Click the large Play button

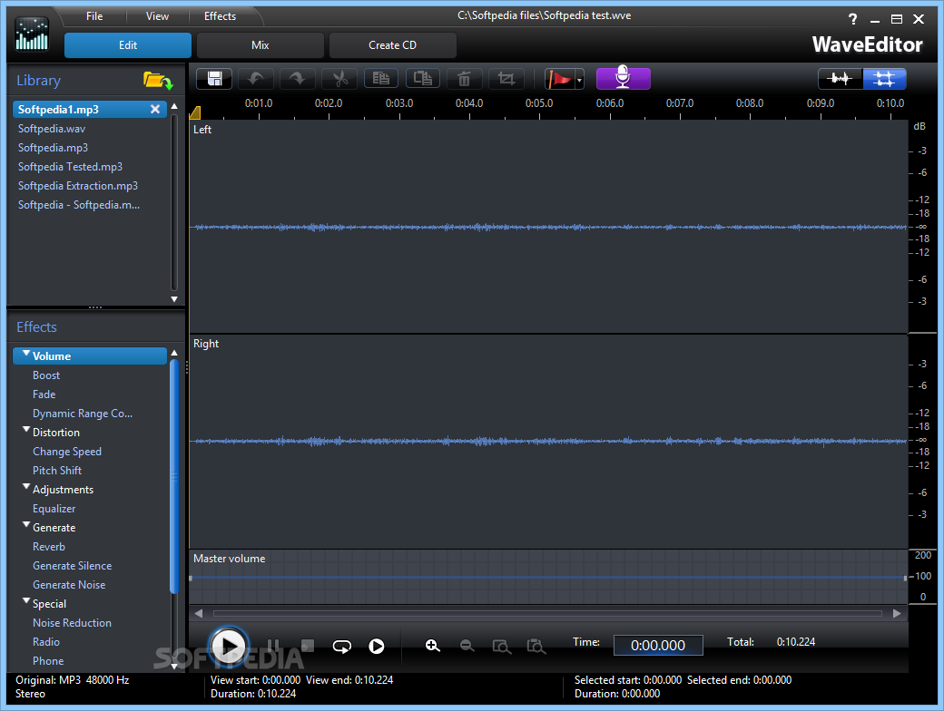pos(229,647)
